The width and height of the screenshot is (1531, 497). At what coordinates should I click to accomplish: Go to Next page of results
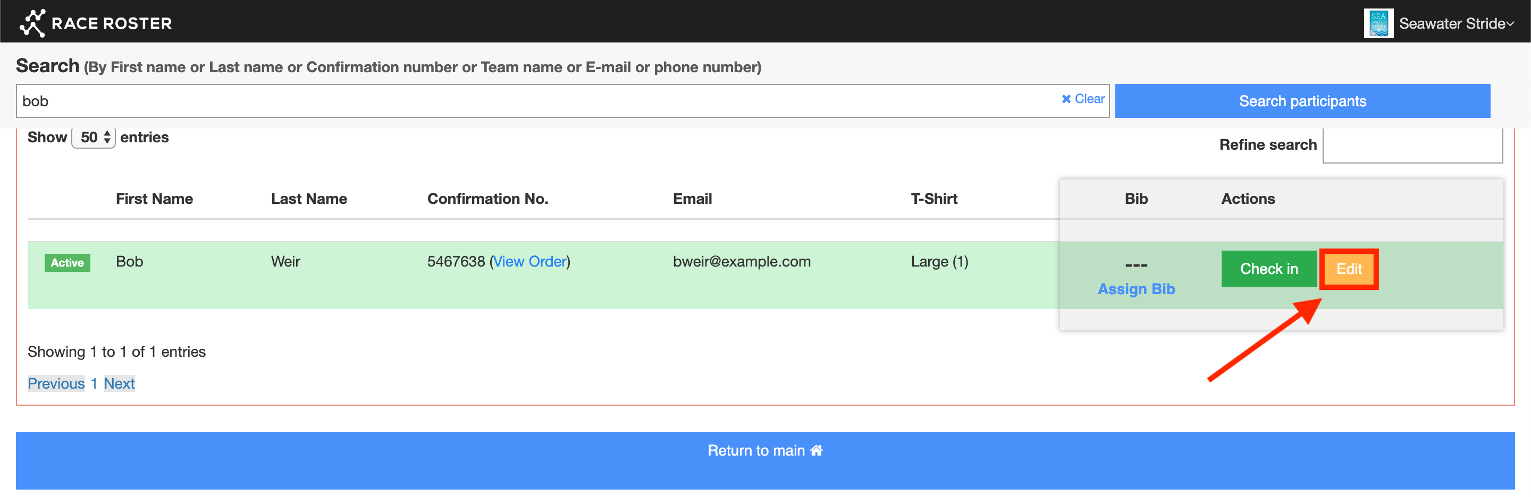(x=119, y=383)
